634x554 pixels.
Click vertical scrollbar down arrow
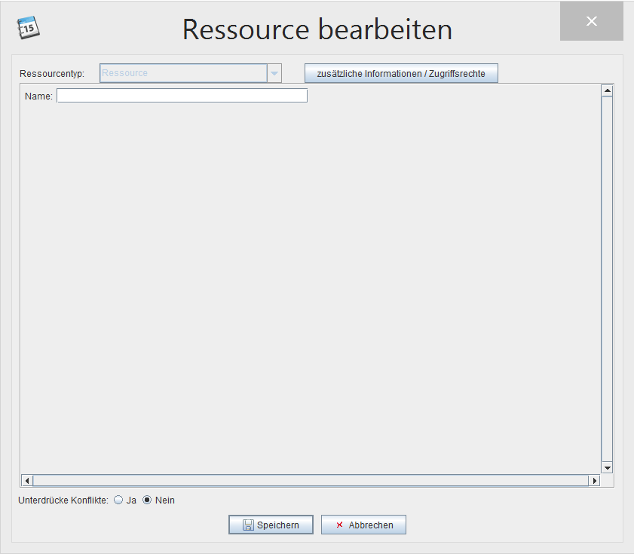(x=608, y=468)
